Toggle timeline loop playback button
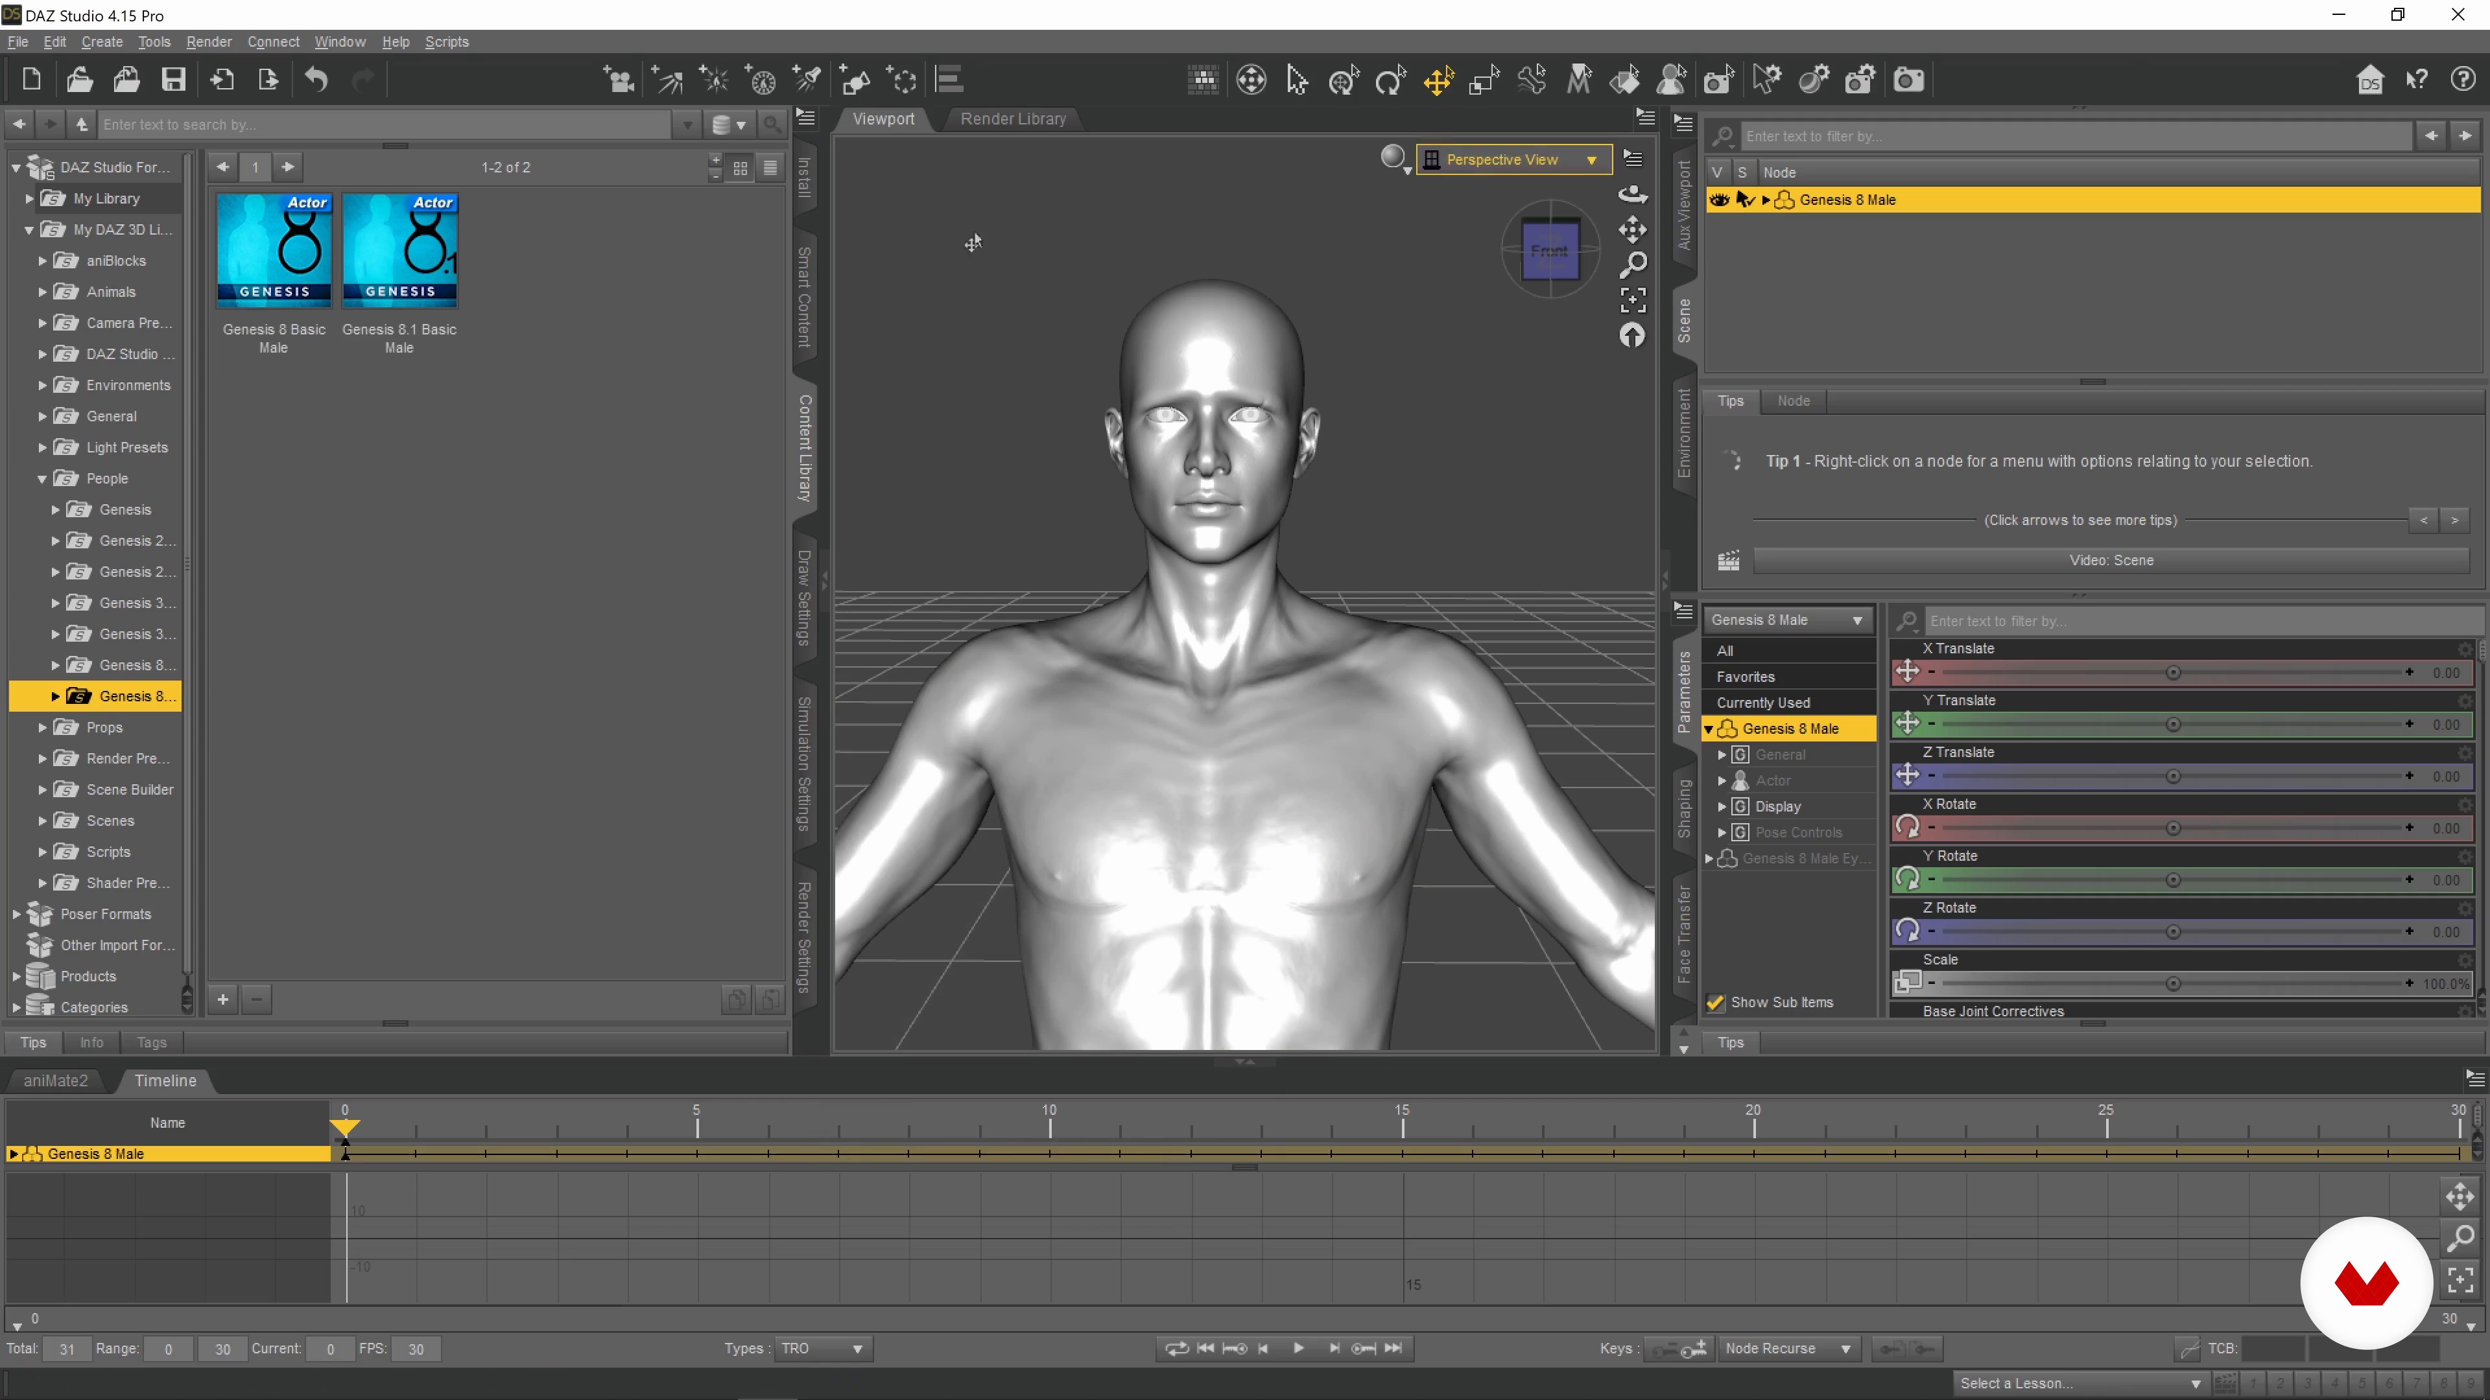The width and height of the screenshot is (2490, 1400). pos(1176,1349)
